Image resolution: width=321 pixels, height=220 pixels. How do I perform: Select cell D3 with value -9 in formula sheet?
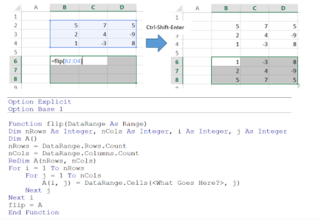pyautogui.click(x=122, y=34)
